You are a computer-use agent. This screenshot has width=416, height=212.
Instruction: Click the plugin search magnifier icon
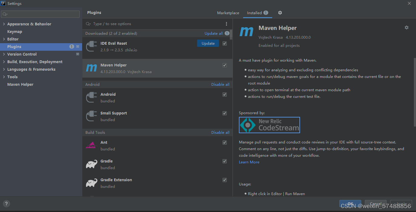click(88, 24)
